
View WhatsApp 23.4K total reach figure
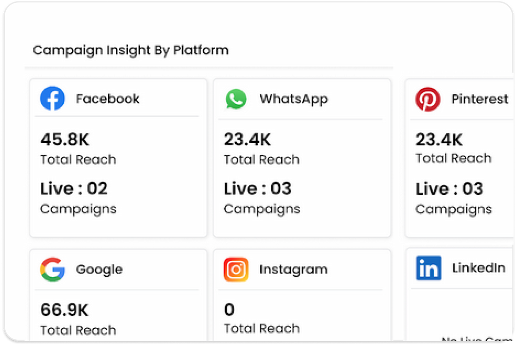pos(247,140)
